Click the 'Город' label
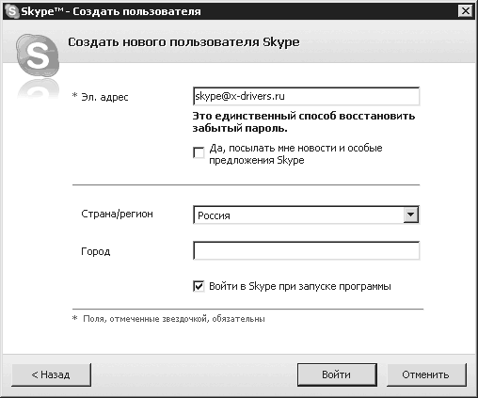 click(x=96, y=251)
